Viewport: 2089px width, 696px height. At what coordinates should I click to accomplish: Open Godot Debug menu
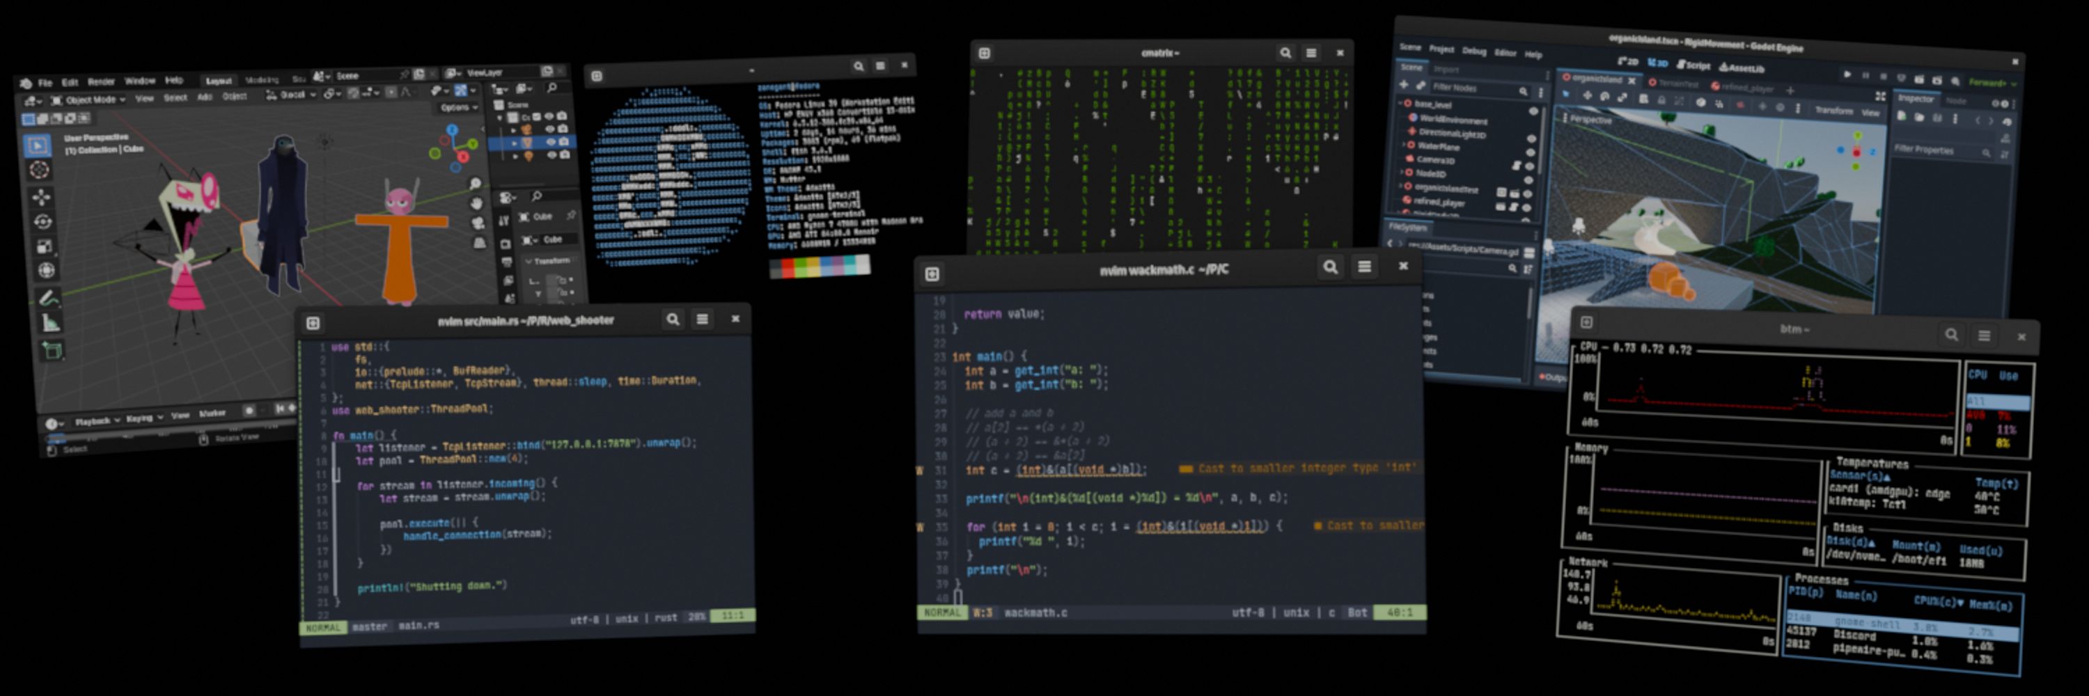coord(1474,52)
